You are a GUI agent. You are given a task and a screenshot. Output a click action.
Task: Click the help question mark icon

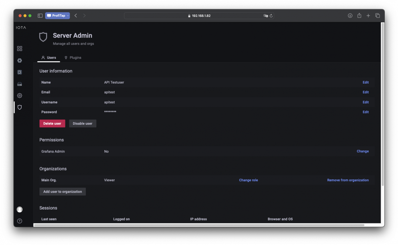point(20,221)
